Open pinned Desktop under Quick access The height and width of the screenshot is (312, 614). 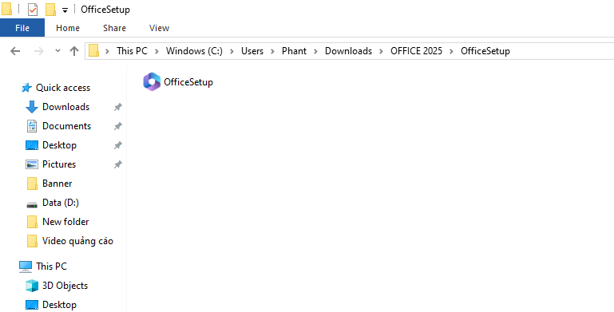click(x=59, y=145)
